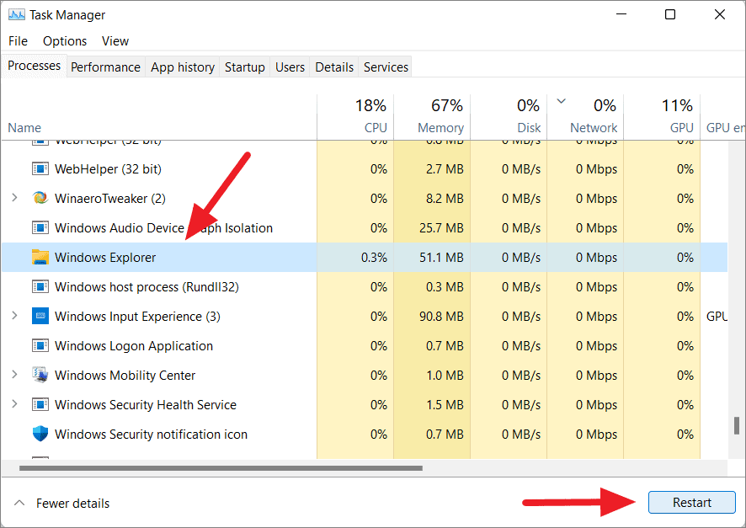The height and width of the screenshot is (528, 746).
Task: Sort by the Name column header
Action: click(x=159, y=117)
